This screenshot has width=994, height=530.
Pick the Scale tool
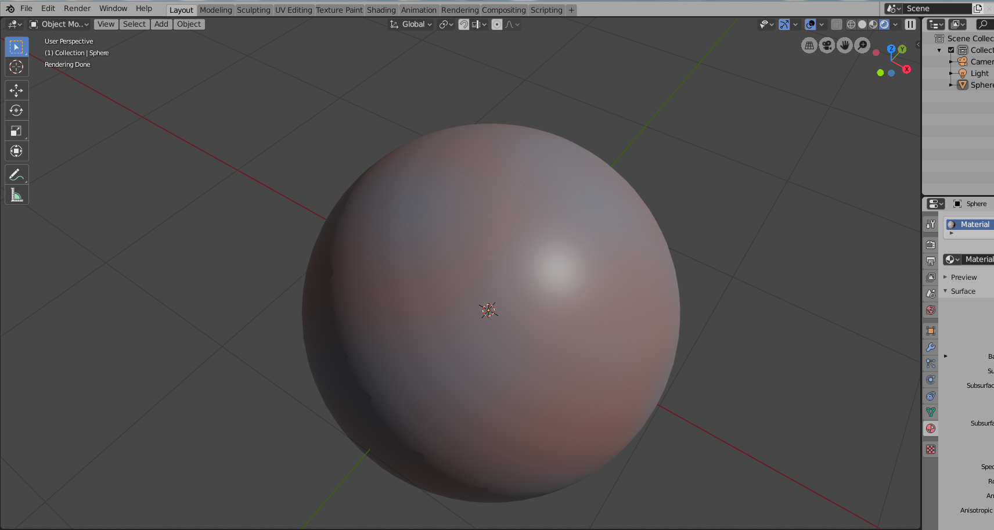(16, 131)
